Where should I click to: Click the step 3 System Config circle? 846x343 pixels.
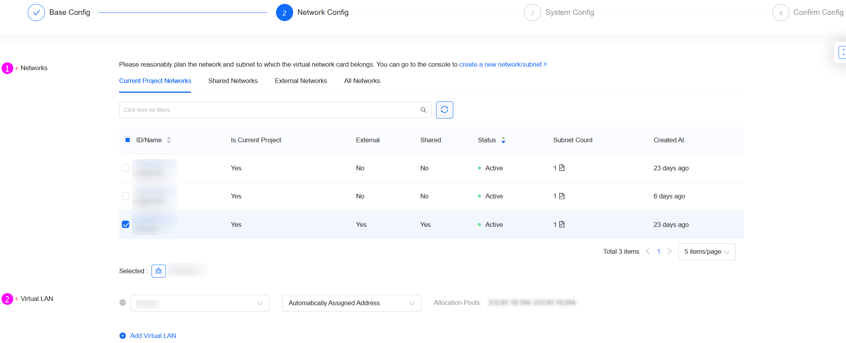coord(532,12)
